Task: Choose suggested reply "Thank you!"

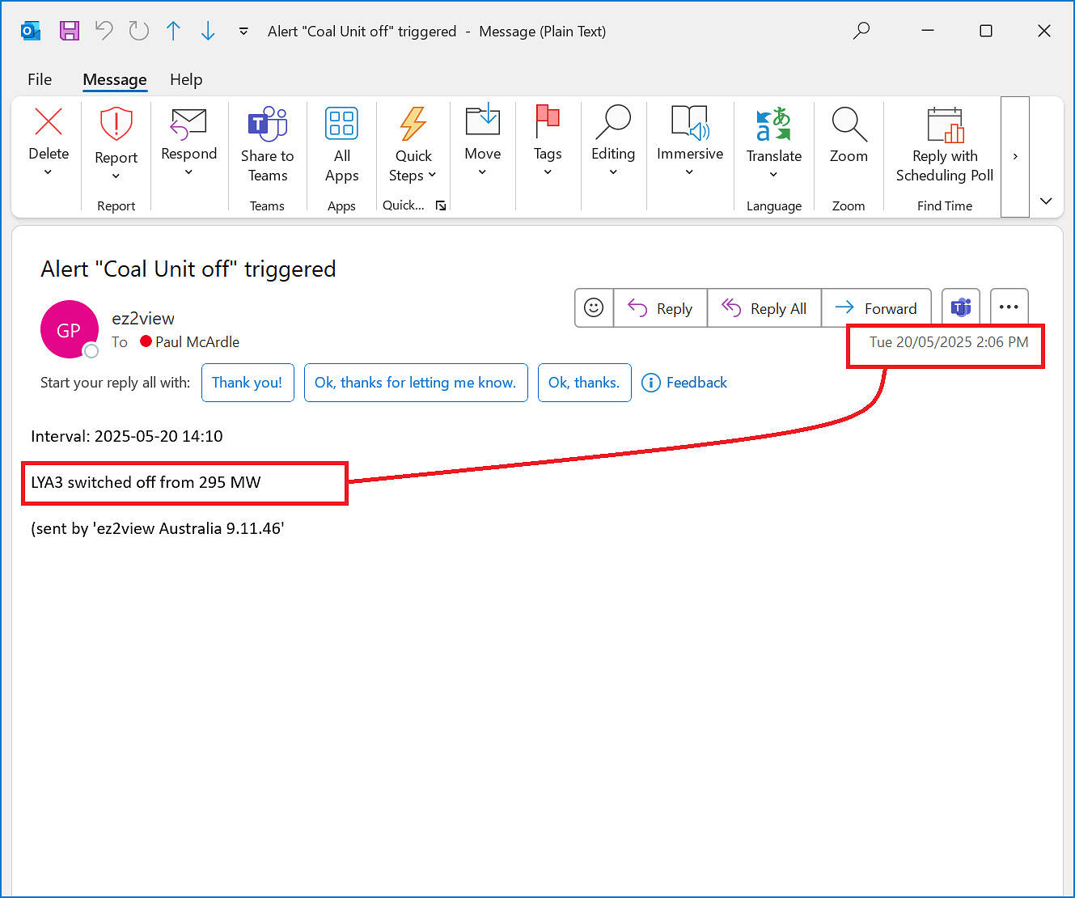Action: click(248, 383)
